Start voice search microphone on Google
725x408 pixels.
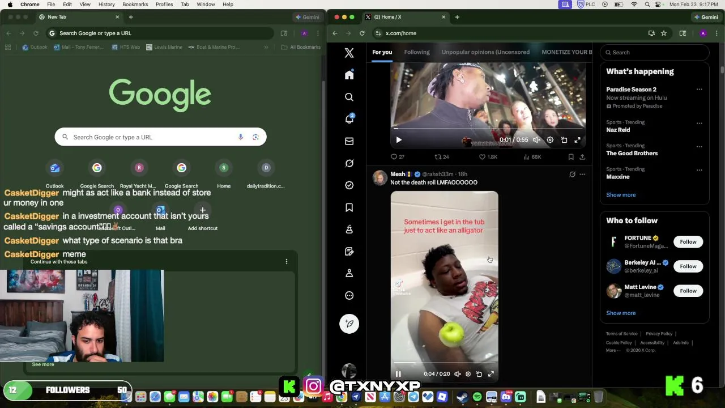click(241, 137)
